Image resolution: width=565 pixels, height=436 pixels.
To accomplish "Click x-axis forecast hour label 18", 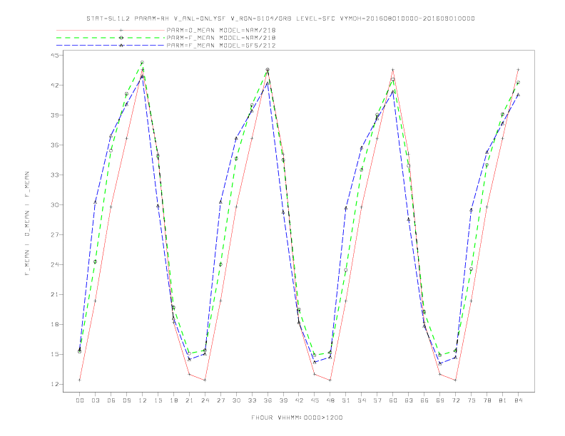I will click(x=173, y=400).
